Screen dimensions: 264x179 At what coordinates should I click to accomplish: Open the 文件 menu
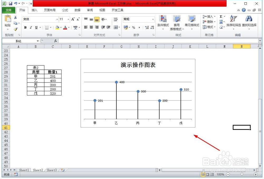[x=9, y=10]
